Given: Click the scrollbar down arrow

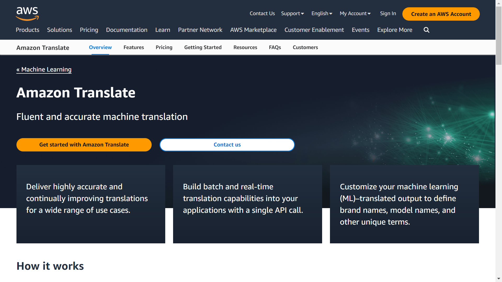Looking at the screenshot, I should (499, 279).
